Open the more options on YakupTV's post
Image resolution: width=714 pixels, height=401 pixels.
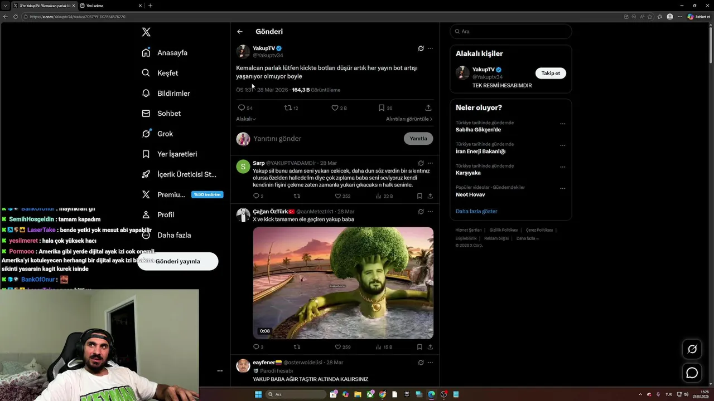pyautogui.click(x=430, y=48)
